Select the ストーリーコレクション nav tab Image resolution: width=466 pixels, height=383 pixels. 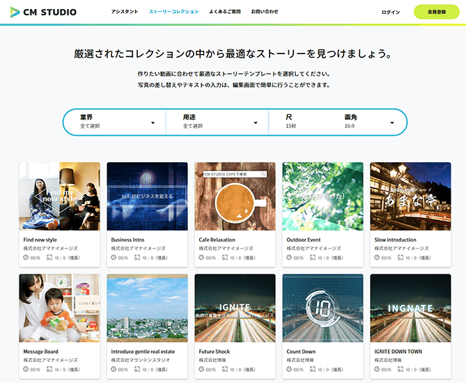tap(174, 12)
